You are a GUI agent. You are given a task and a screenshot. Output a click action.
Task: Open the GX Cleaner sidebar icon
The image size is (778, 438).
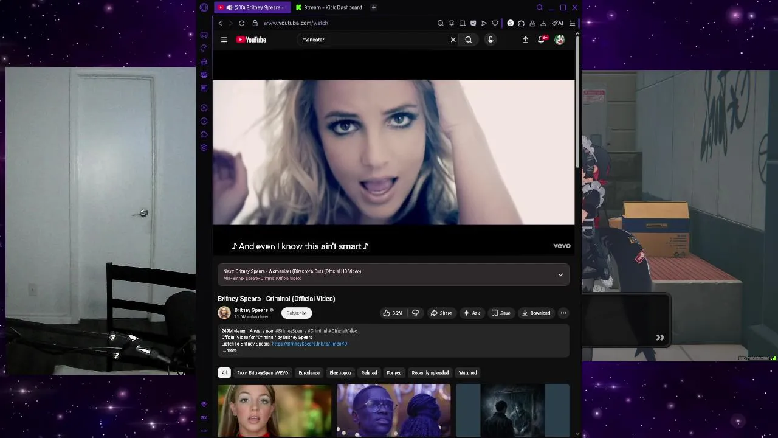tap(204, 61)
